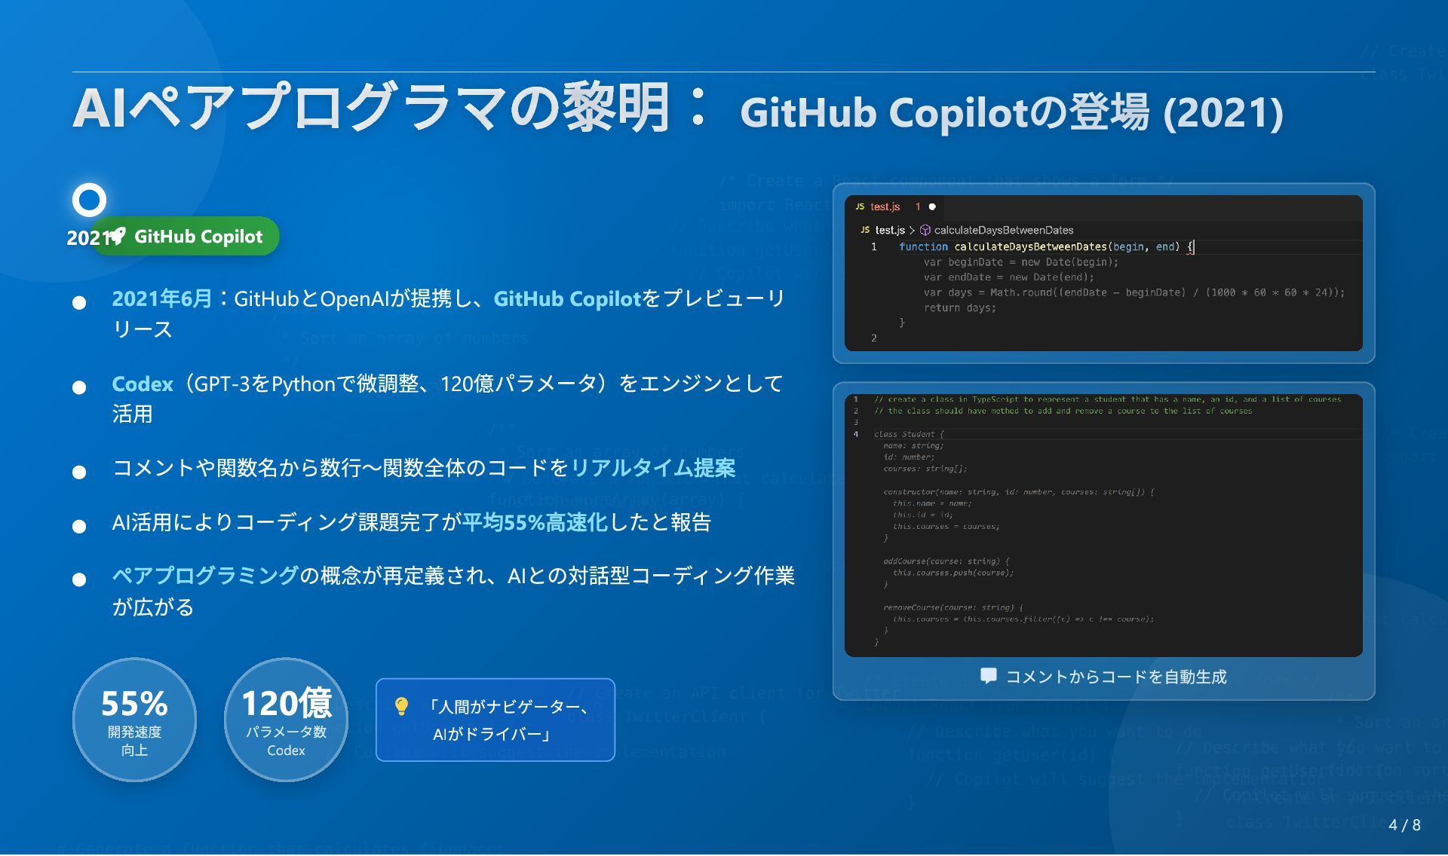This screenshot has width=1448, height=856.
Task: Click the calculateDaysBetweenDates code screenshot
Action: coord(1103,273)
